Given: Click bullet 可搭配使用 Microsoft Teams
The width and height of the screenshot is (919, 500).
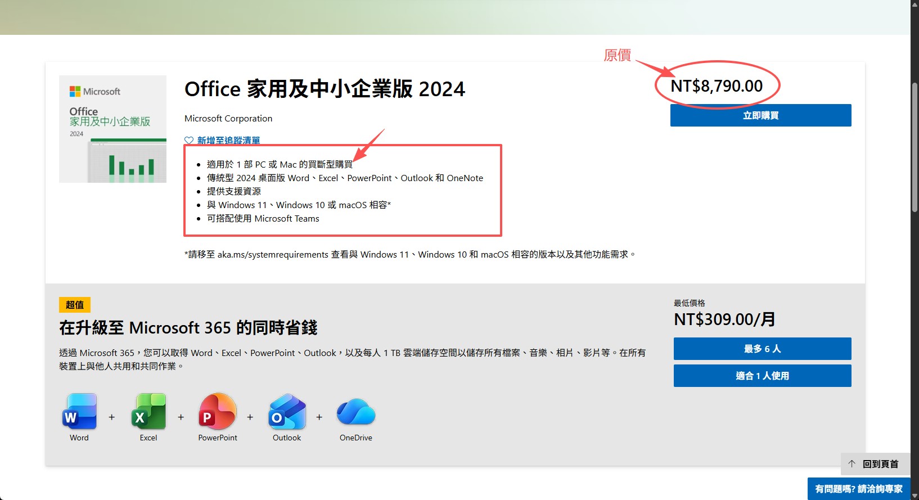Looking at the screenshot, I should pos(263,218).
